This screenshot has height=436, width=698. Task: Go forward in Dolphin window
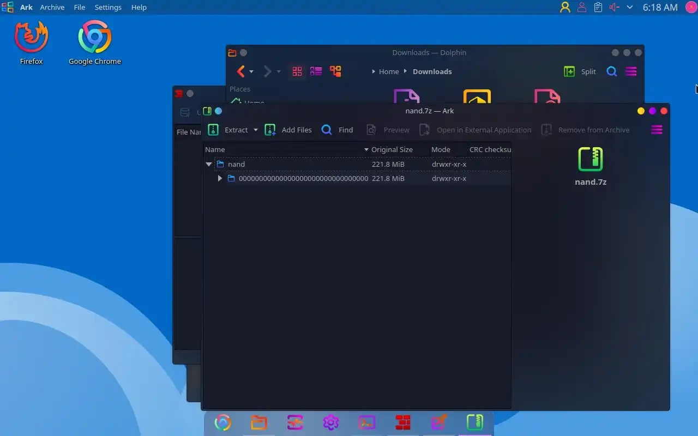(267, 71)
